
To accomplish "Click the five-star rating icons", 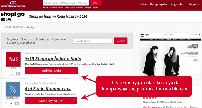I will [150, 98].
